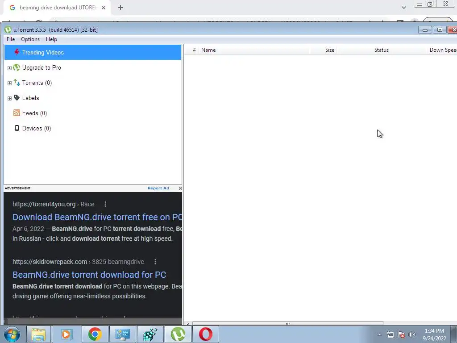457x343 pixels.
Task: Close the beamng drive Chrome tab
Action: pos(104,8)
